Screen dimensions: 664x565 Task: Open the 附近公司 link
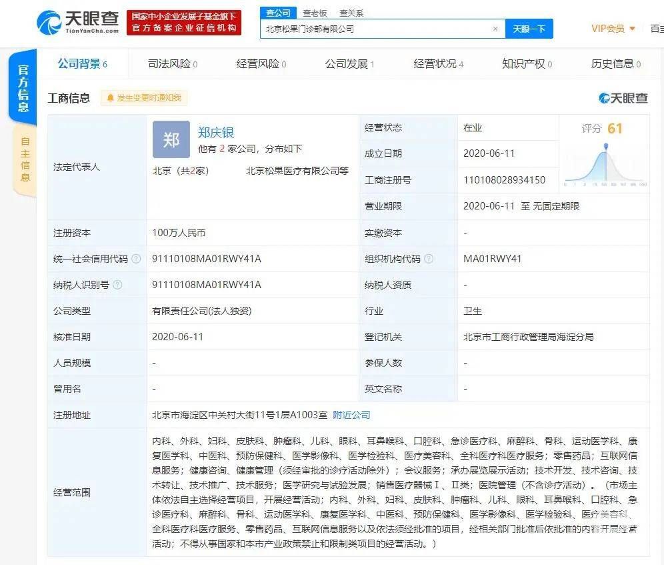click(x=351, y=415)
